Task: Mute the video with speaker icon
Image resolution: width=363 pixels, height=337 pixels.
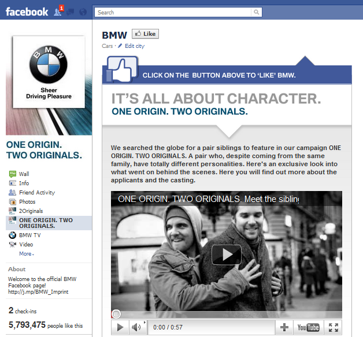Action: click(x=138, y=327)
